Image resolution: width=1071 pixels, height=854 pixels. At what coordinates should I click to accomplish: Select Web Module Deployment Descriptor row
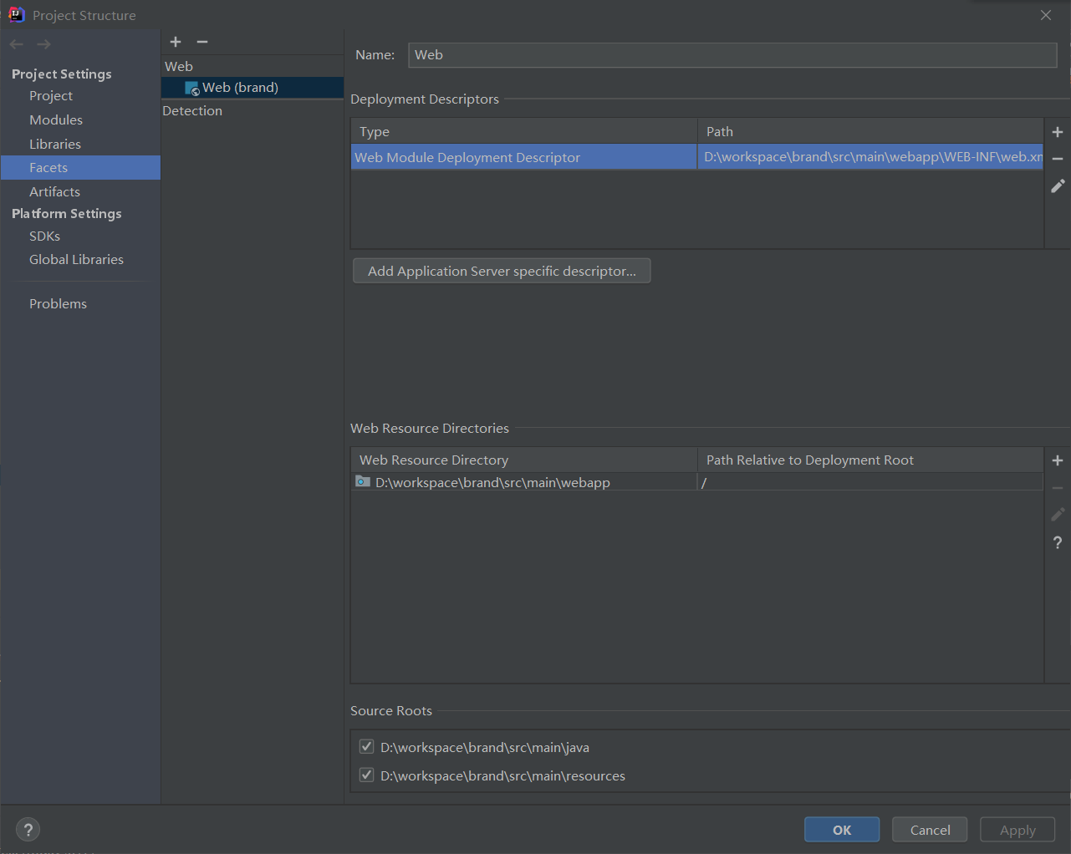coord(697,157)
